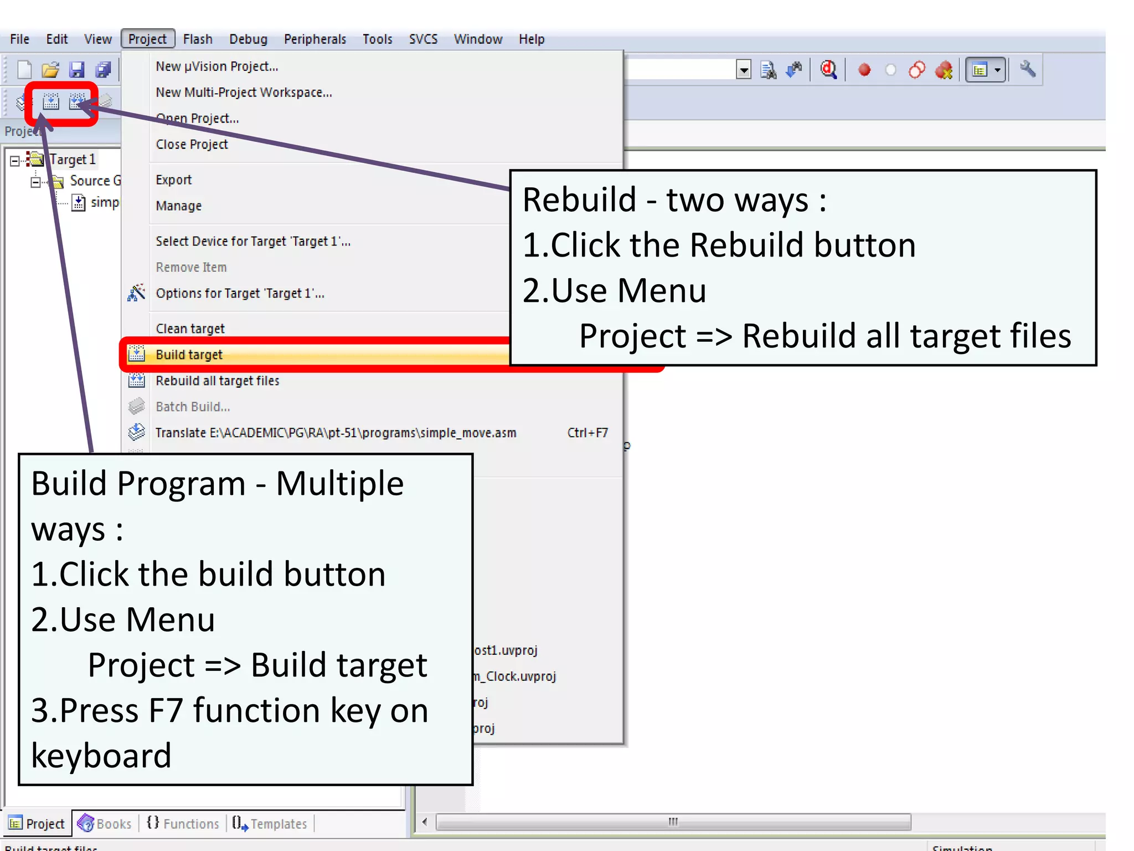Click the Kill all breakpoints icon
1134x851 pixels.
tap(944, 70)
